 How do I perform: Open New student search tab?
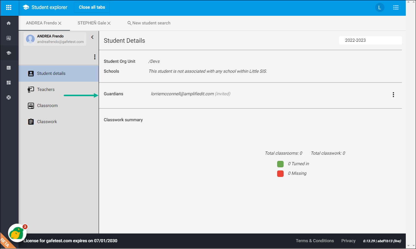point(149,23)
